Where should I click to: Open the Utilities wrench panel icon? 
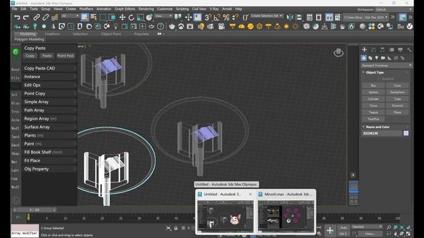(x=409, y=50)
